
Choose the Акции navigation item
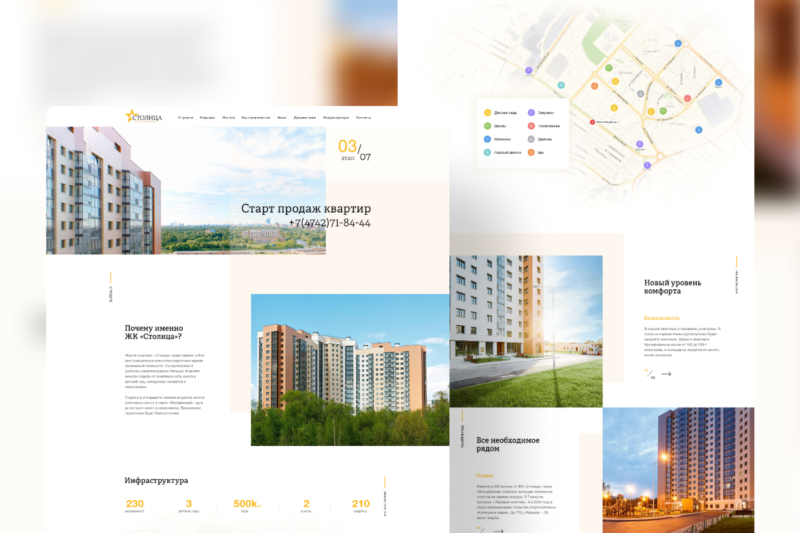(282, 118)
